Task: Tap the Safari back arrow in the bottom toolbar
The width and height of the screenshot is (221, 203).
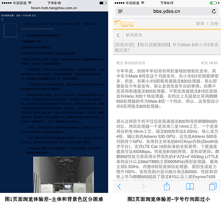Action: point(119,186)
